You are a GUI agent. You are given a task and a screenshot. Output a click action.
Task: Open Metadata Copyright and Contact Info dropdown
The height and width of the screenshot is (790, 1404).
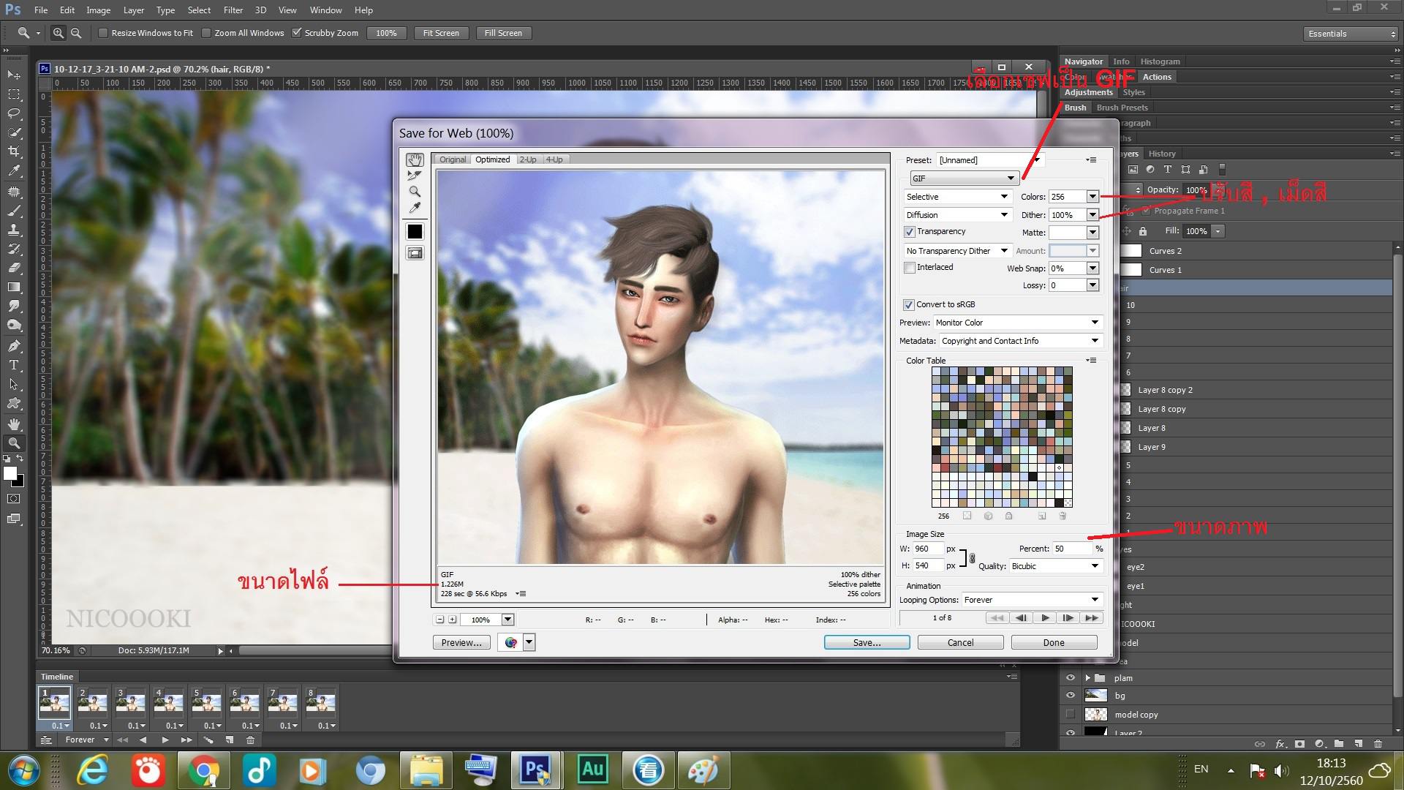pyautogui.click(x=1020, y=341)
